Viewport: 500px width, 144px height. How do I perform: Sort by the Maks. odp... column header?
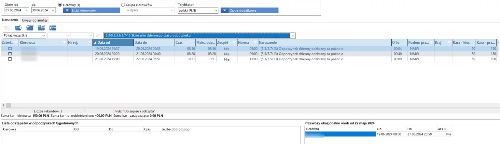[206, 43]
